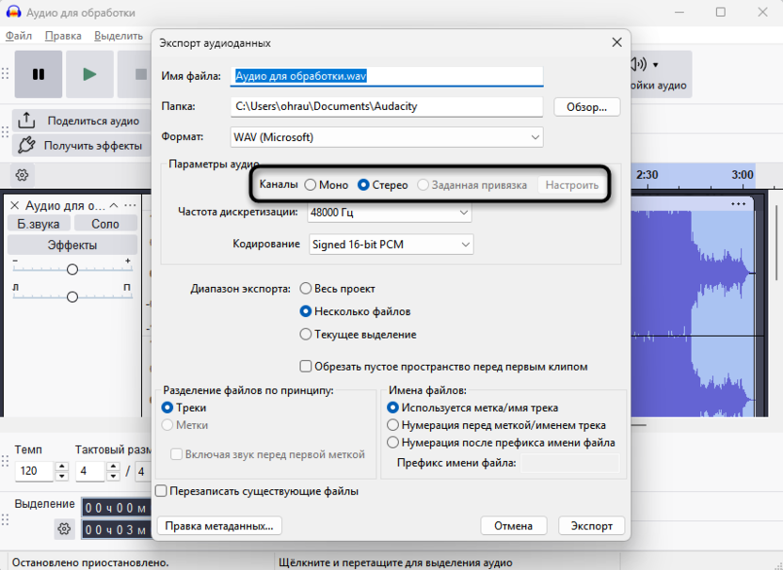Open the clip three-dots menu on waveform
Screen dimensions: 783x570
[x=738, y=204]
